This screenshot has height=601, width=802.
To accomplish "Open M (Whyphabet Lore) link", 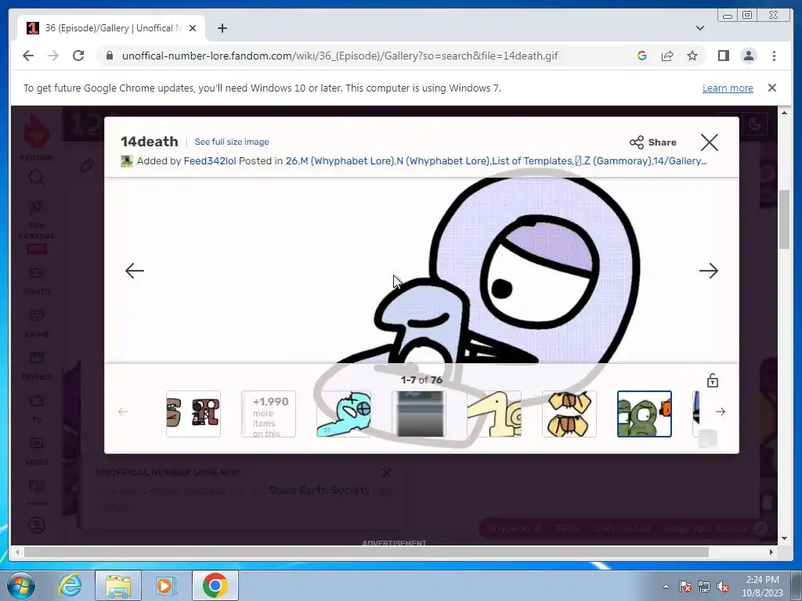I will [347, 161].
